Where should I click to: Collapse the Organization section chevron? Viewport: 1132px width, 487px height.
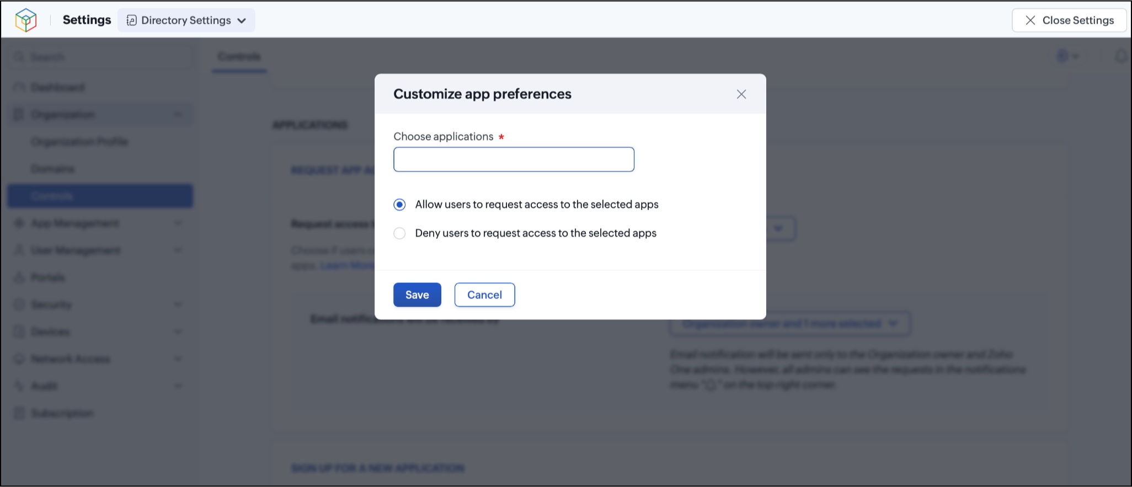(178, 115)
